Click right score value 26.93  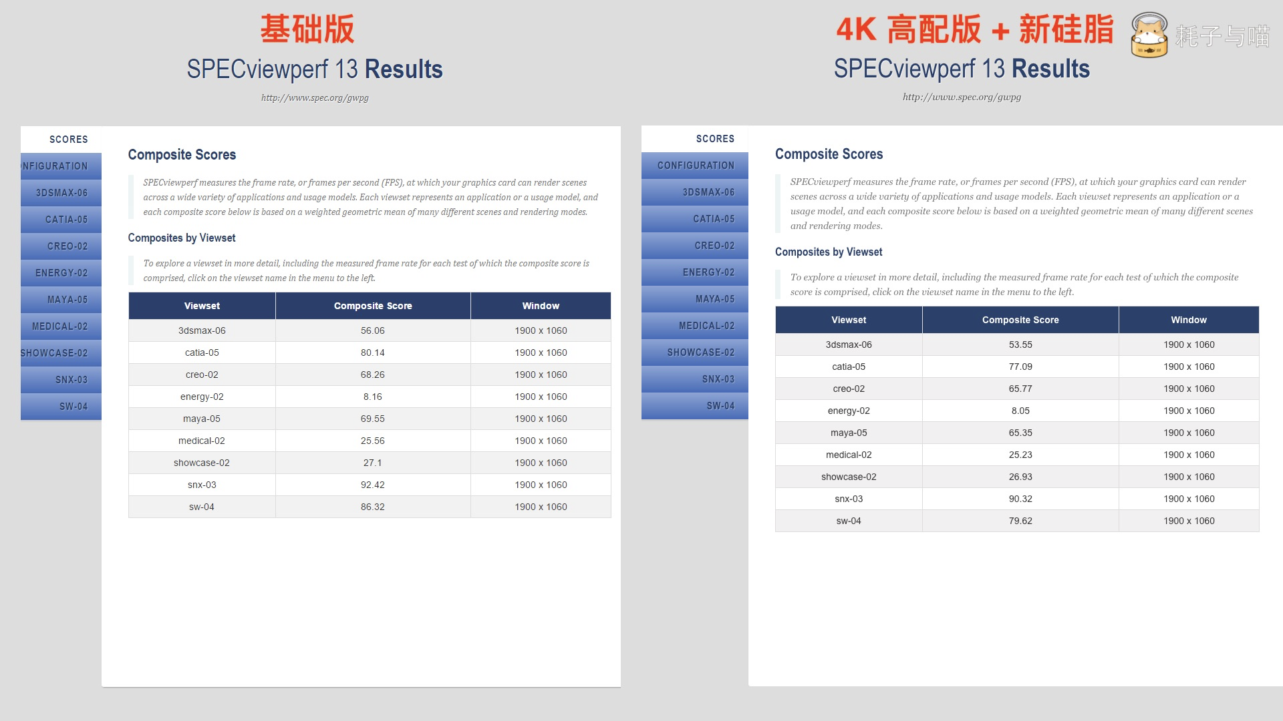click(1020, 477)
